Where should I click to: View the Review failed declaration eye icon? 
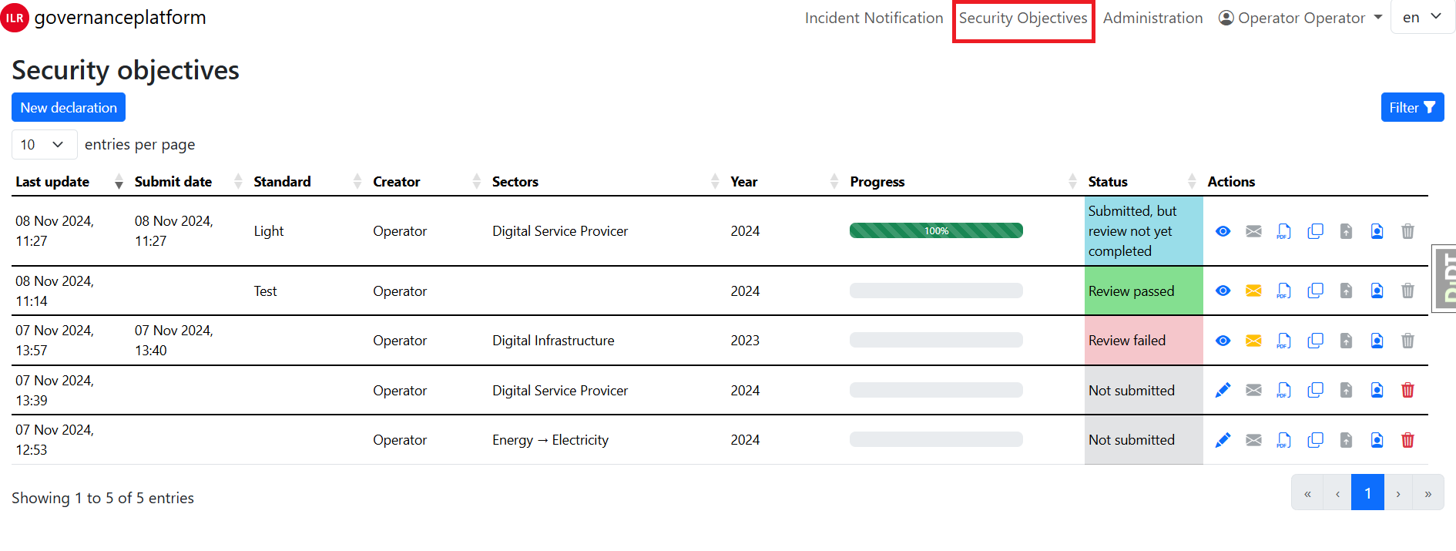1223,341
